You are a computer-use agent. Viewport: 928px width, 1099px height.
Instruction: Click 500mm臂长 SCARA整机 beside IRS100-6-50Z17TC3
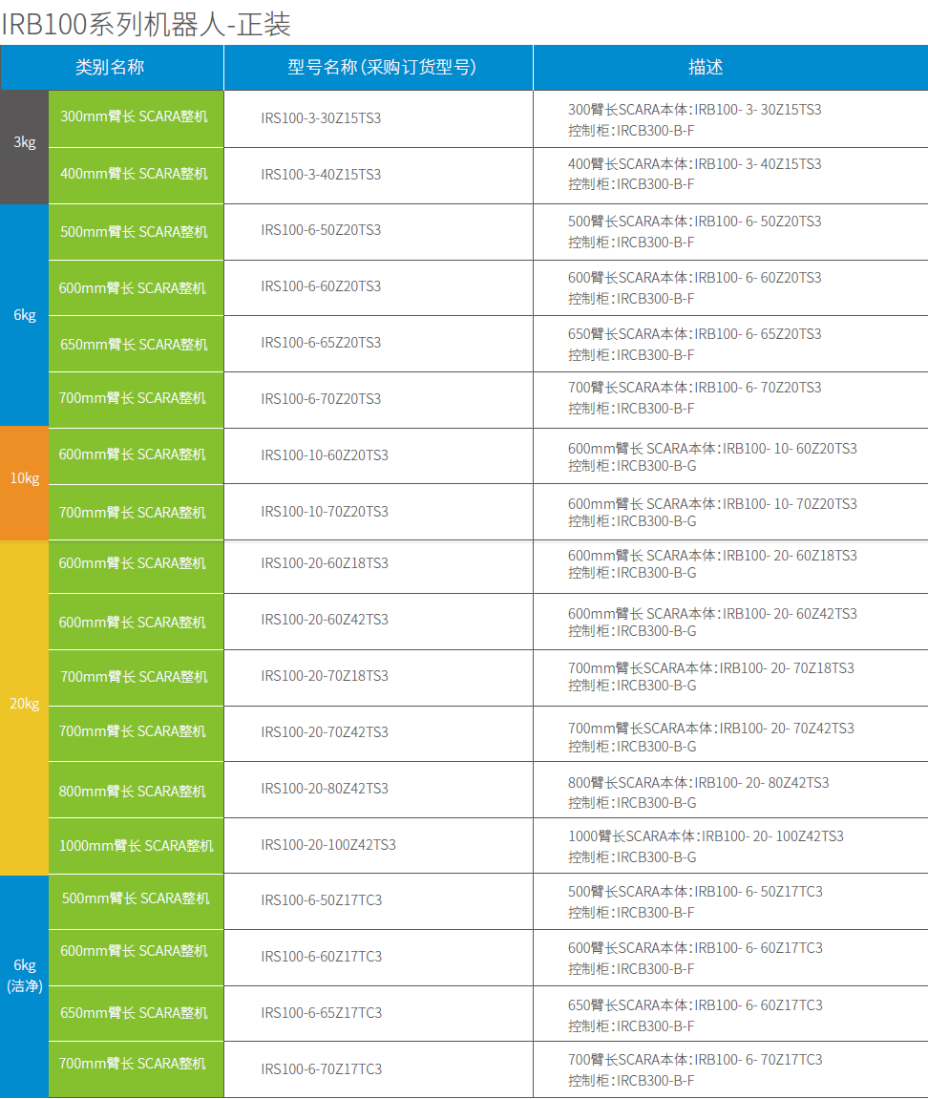pyautogui.click(x=136, y=900)
